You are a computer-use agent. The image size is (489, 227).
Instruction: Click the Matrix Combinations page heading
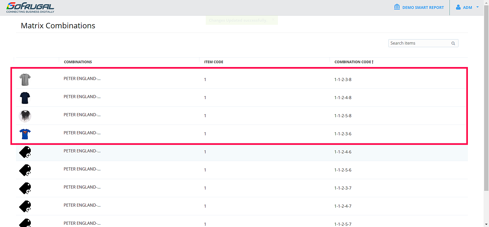click(x=58, y=26)
